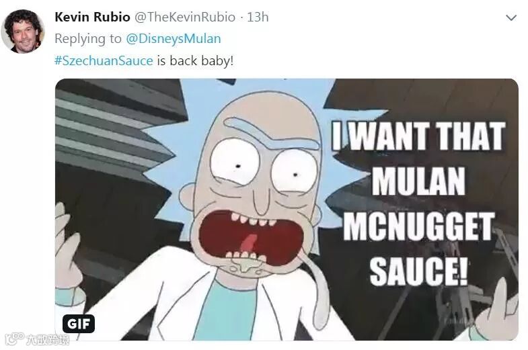Open the @TheKevinRubio handle link
Screen dimensions: 528x350
coord(185,17)
